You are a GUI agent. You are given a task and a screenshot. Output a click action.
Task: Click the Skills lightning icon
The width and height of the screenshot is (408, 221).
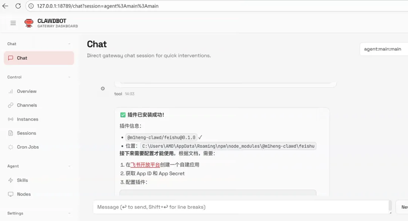coord(11,180)
